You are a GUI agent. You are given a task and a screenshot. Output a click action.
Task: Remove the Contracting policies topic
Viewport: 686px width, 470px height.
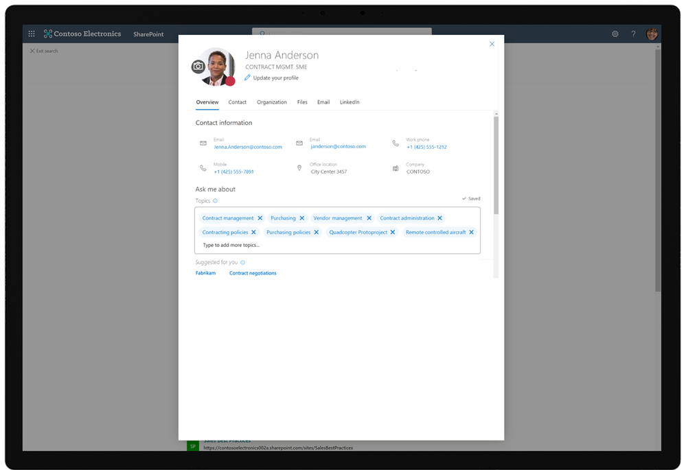(253, 232)
